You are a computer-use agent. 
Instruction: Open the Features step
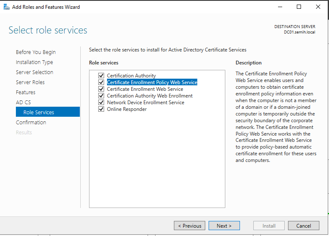click(26, 92)
